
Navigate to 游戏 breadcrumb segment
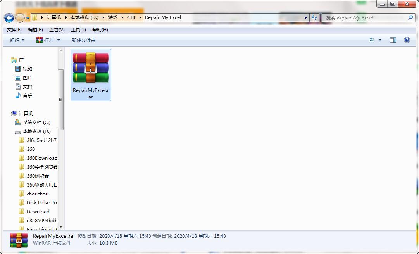pos(112,17)
